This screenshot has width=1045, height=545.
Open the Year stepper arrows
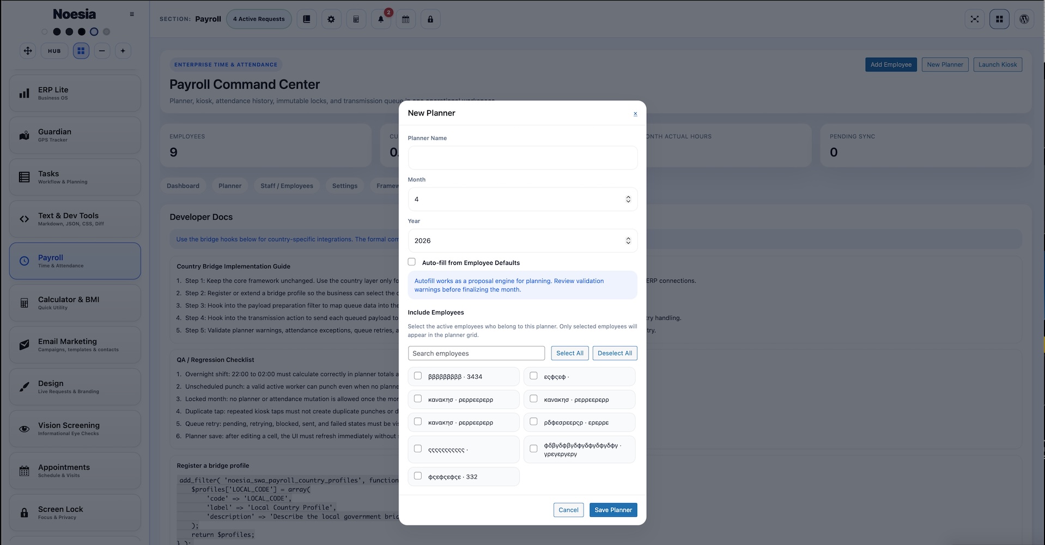coord(628,241)
